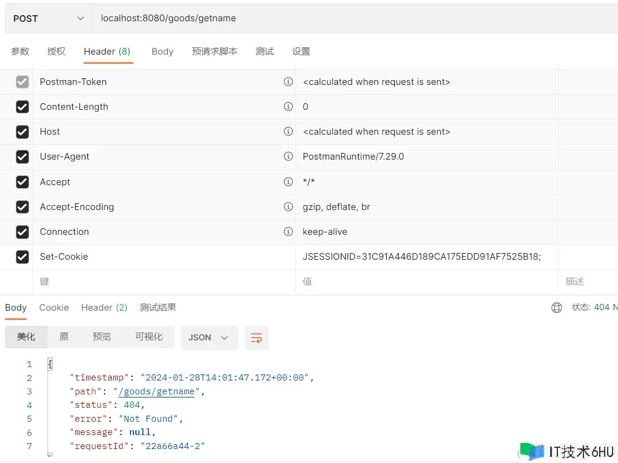Open the response Cookie tab
This screenshot has width=618, height=463.
click(x=54, y=308)
